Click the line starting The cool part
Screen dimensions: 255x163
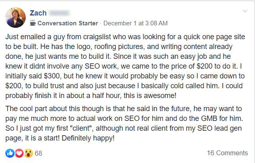point(124,109)
